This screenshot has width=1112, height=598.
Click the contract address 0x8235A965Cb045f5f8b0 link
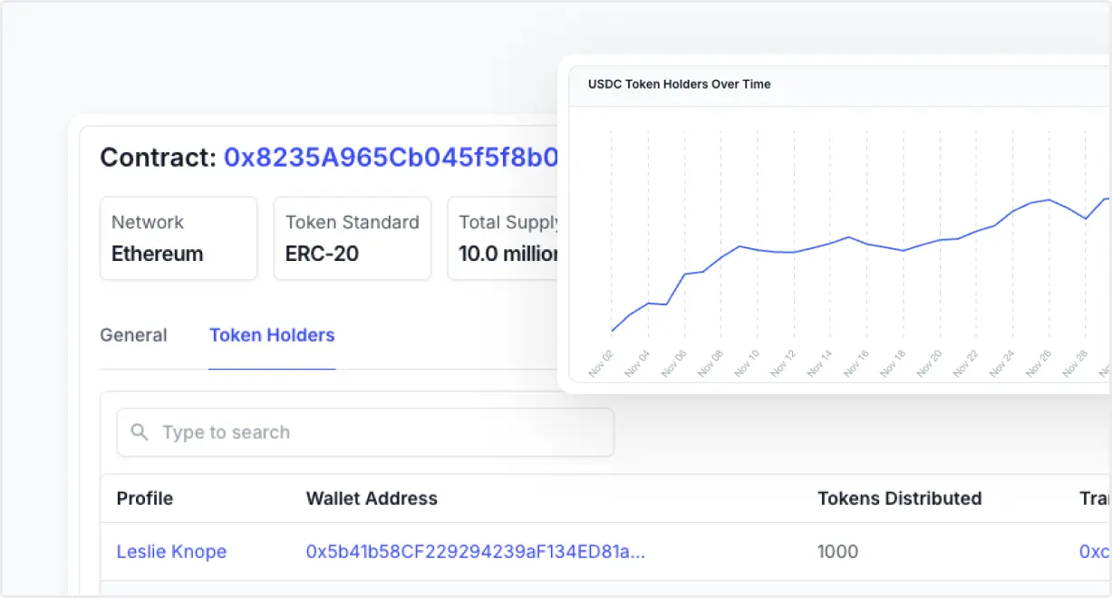[392, 158]
